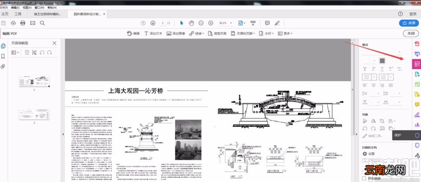Toggle underline text style
Screen dimensions: 421x182
382,69
